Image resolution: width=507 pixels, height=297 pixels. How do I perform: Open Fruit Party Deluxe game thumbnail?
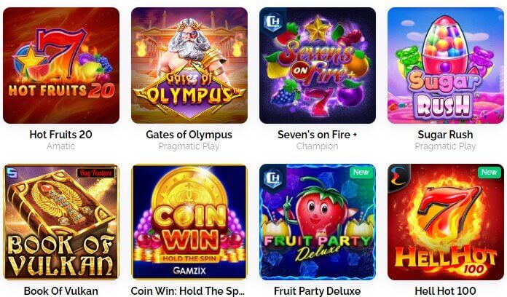pos(318,222)
